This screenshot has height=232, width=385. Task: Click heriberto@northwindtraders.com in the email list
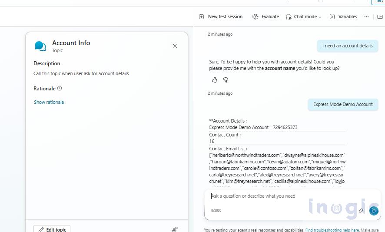246,155
